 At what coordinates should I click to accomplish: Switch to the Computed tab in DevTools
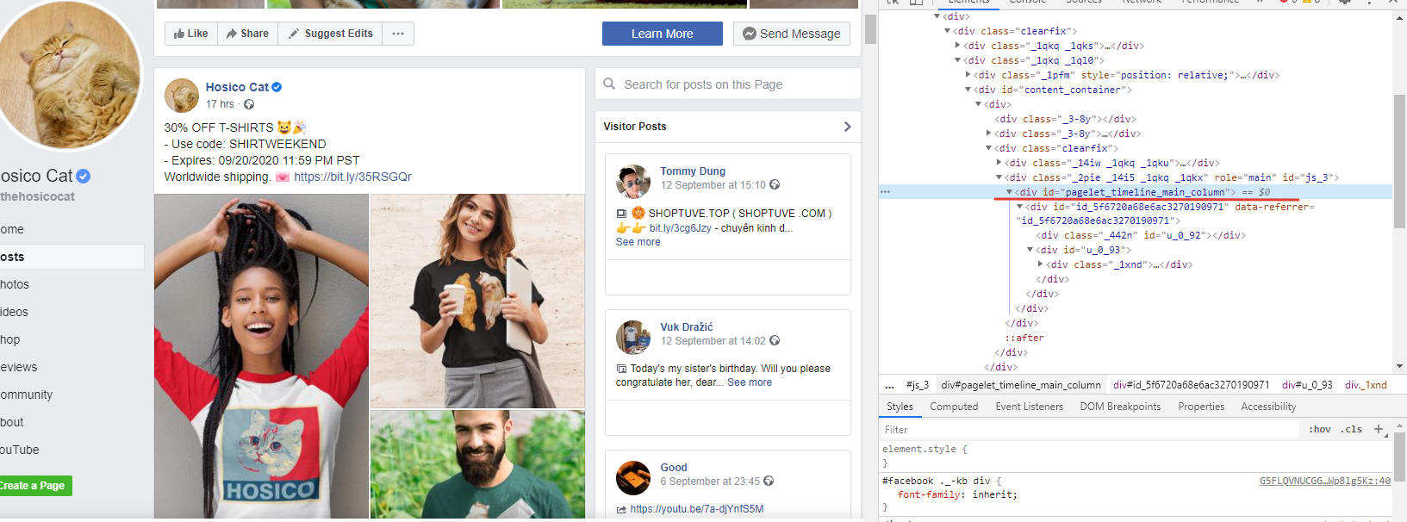click(954, 407)
